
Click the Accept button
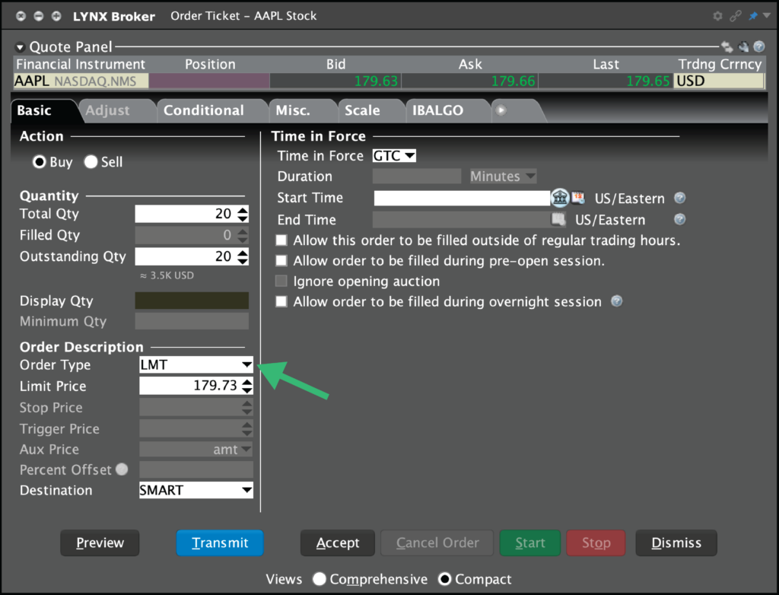pyautogui.click(x=338, y=542)
